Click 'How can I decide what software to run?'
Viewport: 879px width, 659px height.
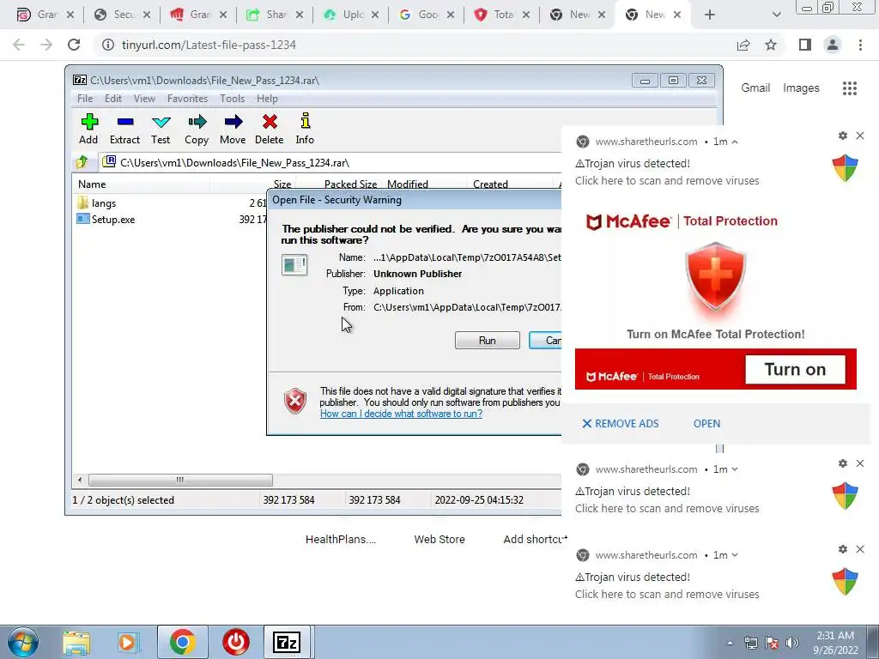coord(401,414)
